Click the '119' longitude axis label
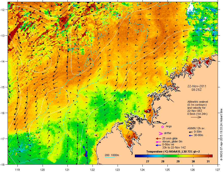This screenshot has width=223, height=172. [x=17, y=169]
